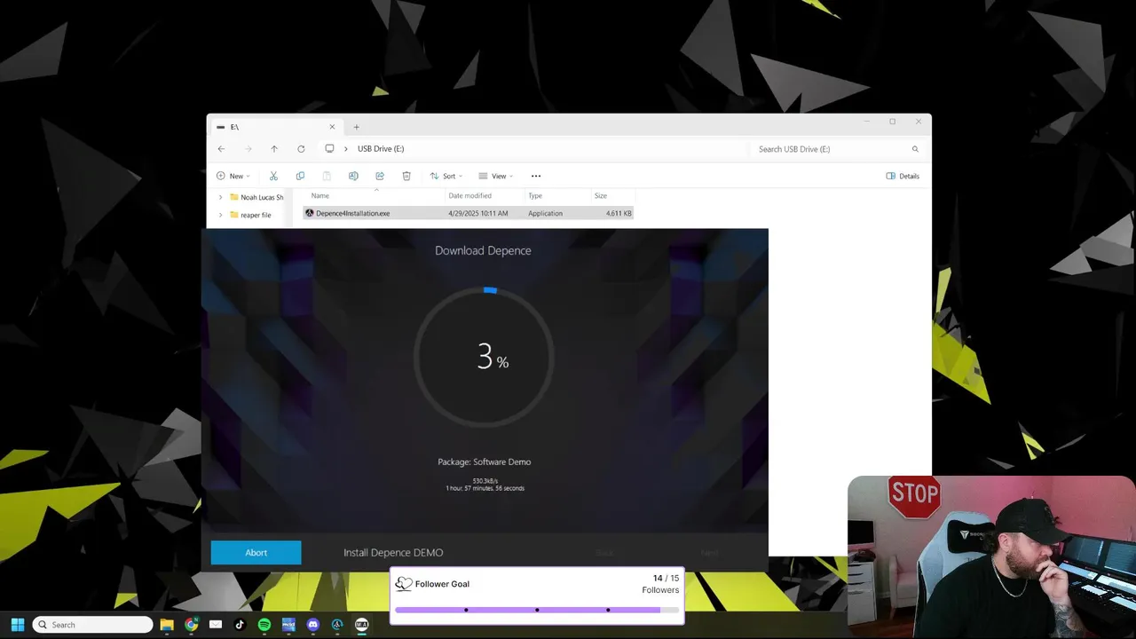The width and height of the screenshot is (1136, 639).
Task: Go up one folder level arrow
Action: pos(274,148)
